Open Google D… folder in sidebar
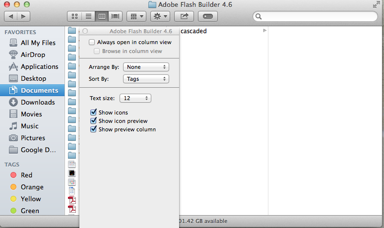This screenshot has width=384, height=228. click(32, 150)
